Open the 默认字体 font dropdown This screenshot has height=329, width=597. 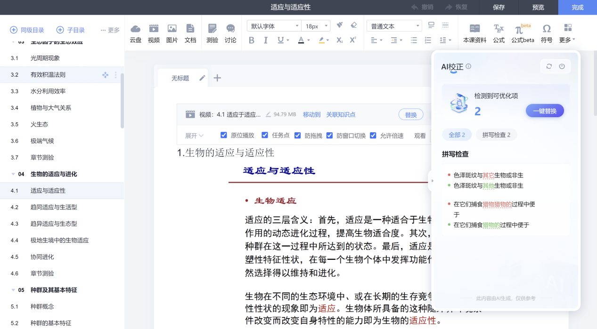coord(274,26)
